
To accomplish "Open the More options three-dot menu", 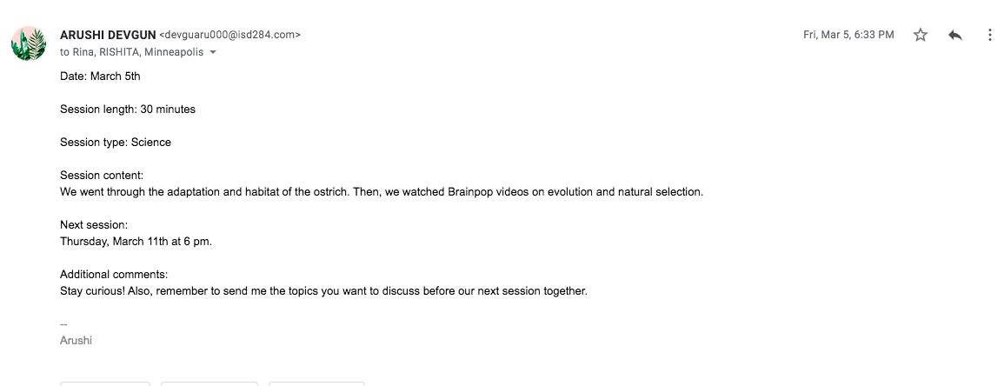I will (x=990, y=35).
